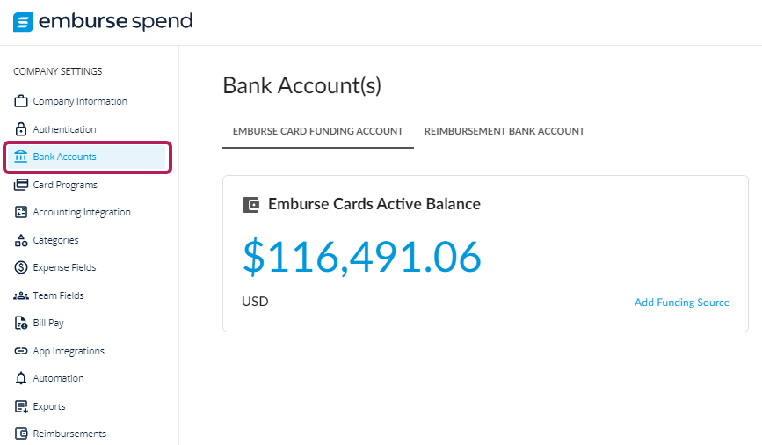Select the Authentication padlock icon
Viewport: 762px width, 445px height.
pyautogui.click(x=21, y=129)
